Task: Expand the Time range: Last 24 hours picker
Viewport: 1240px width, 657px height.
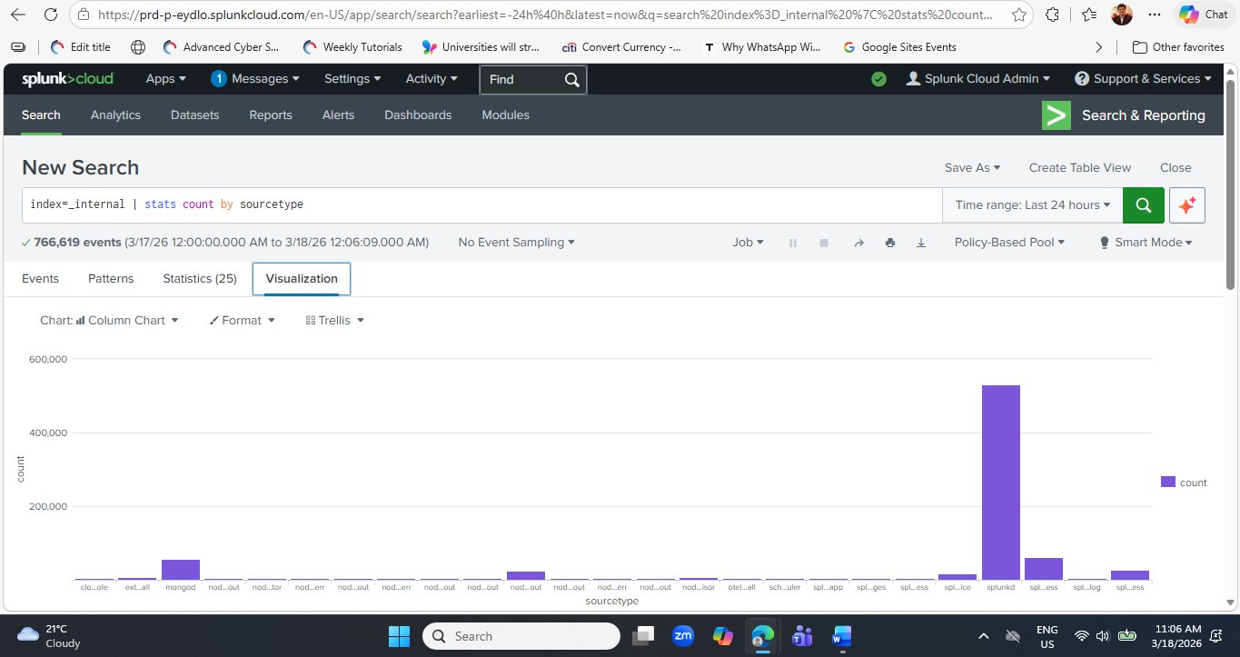Action: 1032,205
